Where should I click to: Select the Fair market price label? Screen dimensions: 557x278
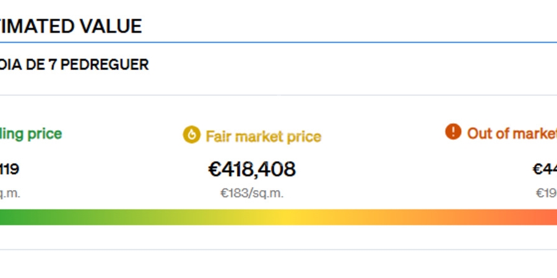[x=263, y=136]
